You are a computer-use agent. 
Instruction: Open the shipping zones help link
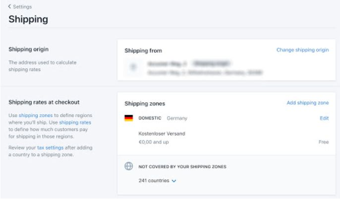(x=36, y=116)
